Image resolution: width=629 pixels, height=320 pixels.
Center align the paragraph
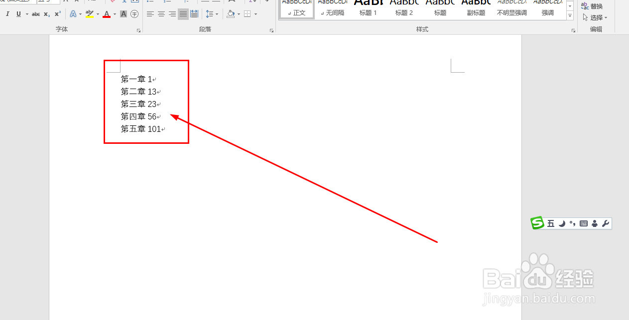coord(161,14)
